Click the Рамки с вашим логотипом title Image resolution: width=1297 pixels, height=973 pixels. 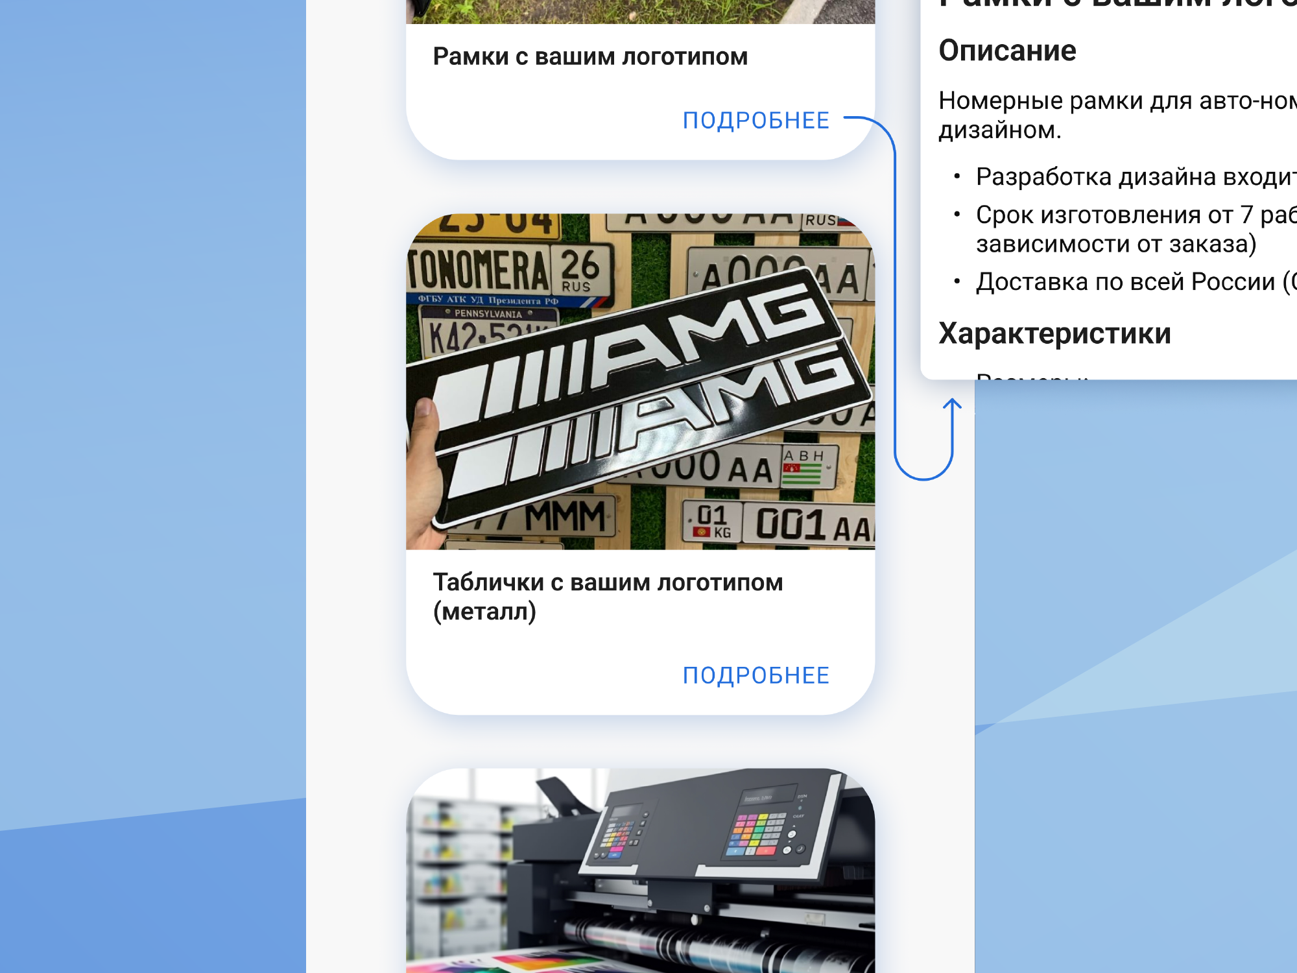click(x=590, y=57)
